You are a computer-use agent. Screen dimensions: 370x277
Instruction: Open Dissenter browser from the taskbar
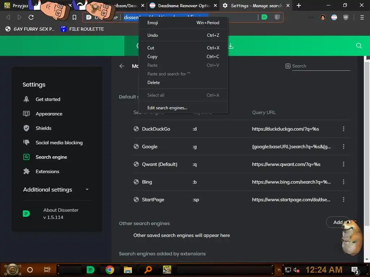90,270
